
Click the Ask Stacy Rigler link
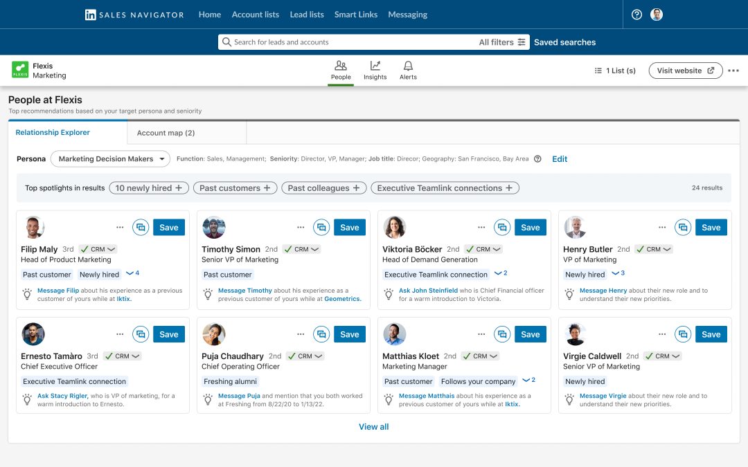coord(62,396)
